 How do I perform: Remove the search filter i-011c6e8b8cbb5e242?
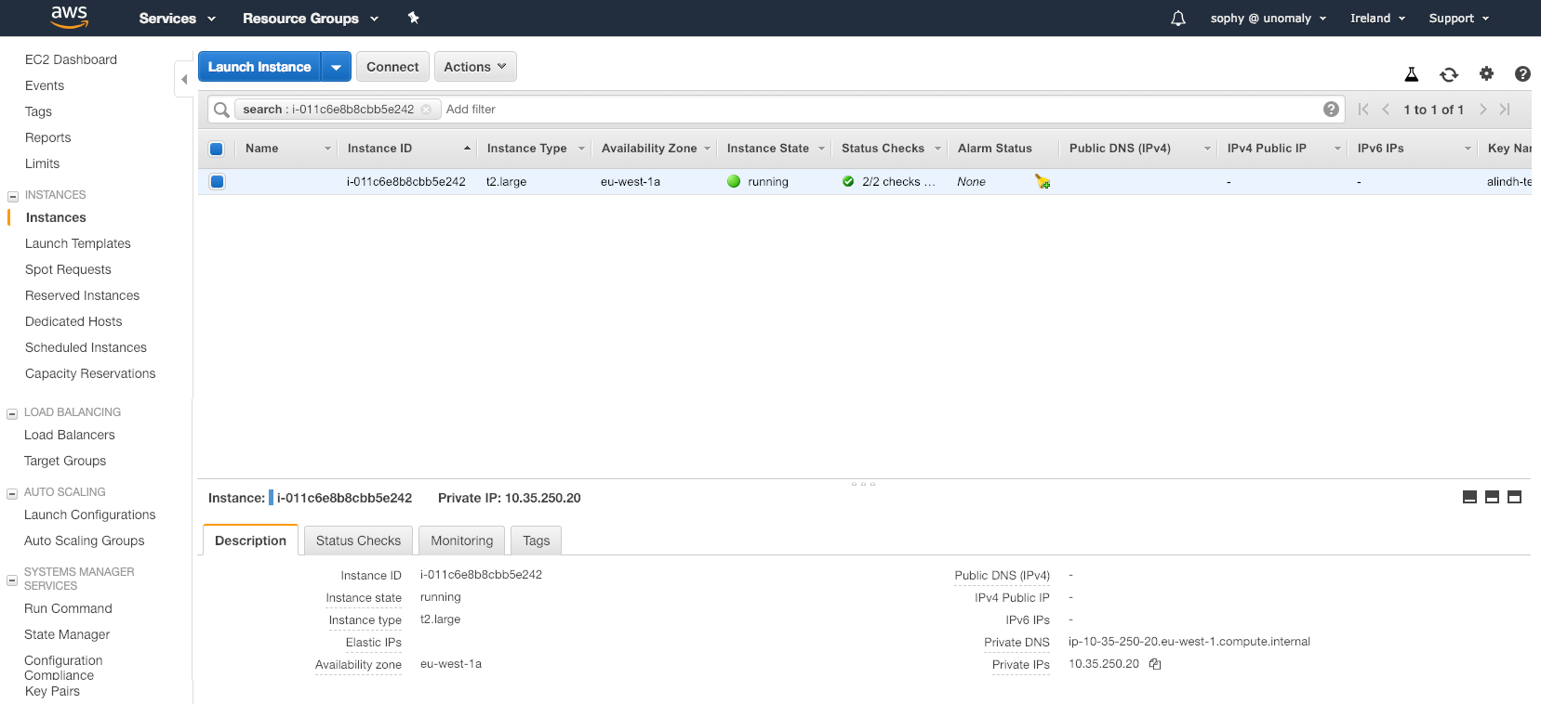coord(426,110)
